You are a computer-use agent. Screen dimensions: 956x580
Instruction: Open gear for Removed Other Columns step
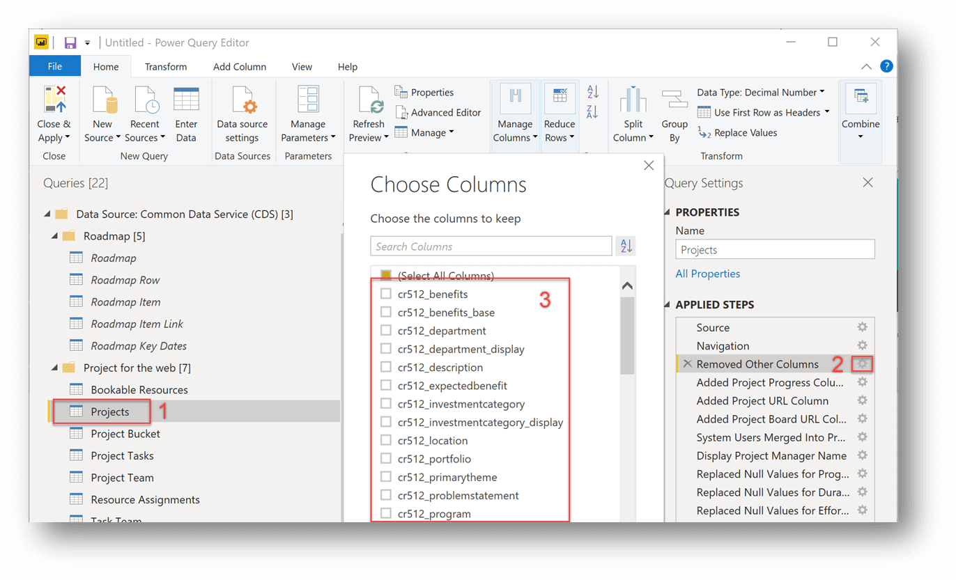pyautogui.click(x=863, y=363)
